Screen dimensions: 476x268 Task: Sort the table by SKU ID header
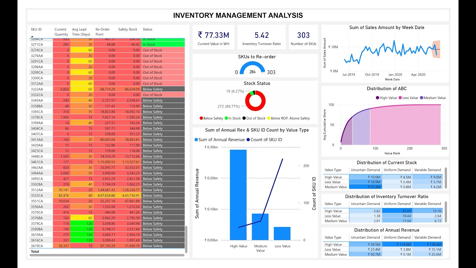click(x=36, y=29)
